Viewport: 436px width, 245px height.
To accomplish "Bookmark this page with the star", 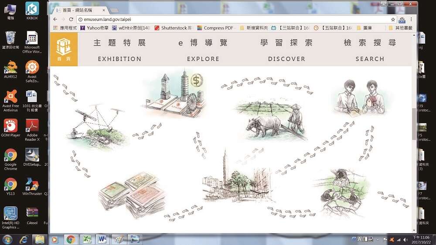I will pos(393,20).
